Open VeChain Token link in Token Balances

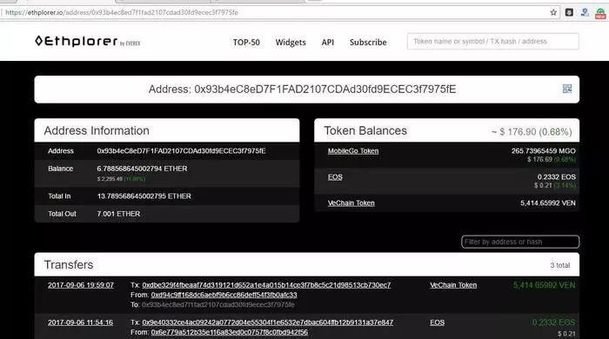click(351, 203)
